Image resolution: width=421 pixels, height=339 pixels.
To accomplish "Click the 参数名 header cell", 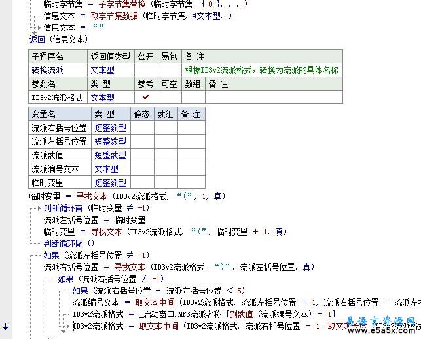I will coord(58,84).
